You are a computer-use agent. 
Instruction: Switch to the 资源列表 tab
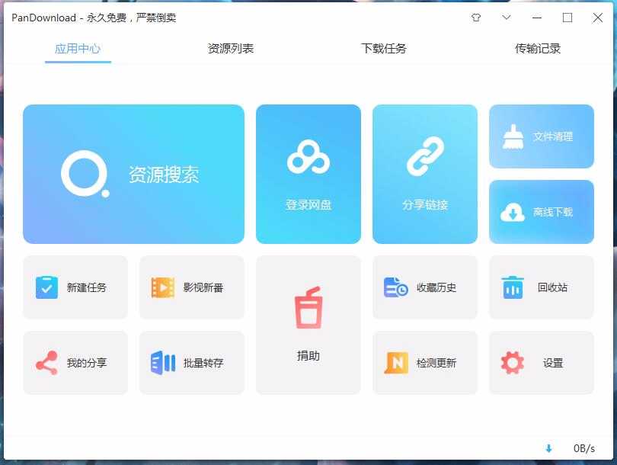tap(231, 49)
